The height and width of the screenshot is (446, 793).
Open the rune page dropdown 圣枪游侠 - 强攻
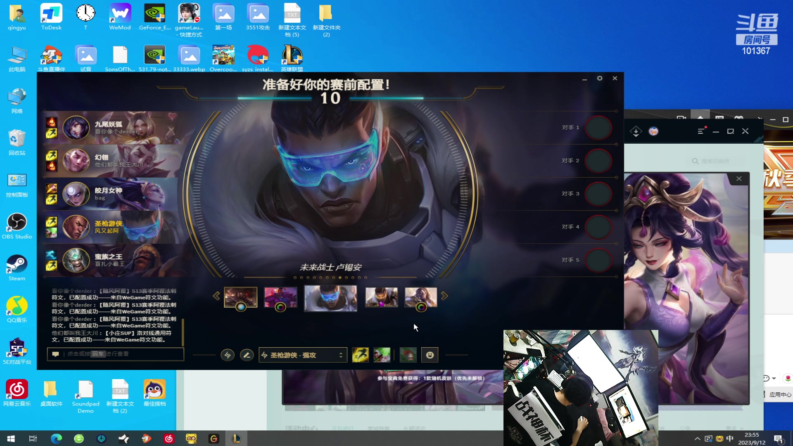(x=303, y=355)
